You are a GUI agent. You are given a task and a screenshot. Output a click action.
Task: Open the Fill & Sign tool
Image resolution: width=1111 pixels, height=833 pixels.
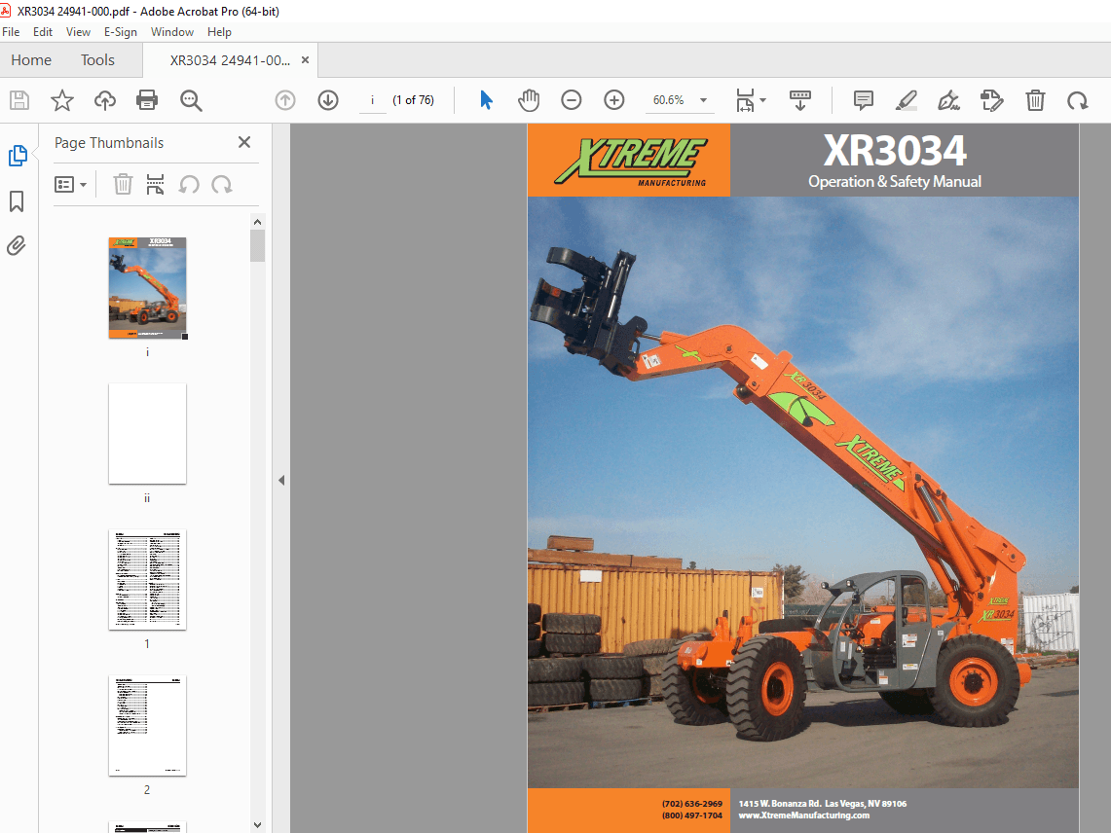tap(949, 100)
